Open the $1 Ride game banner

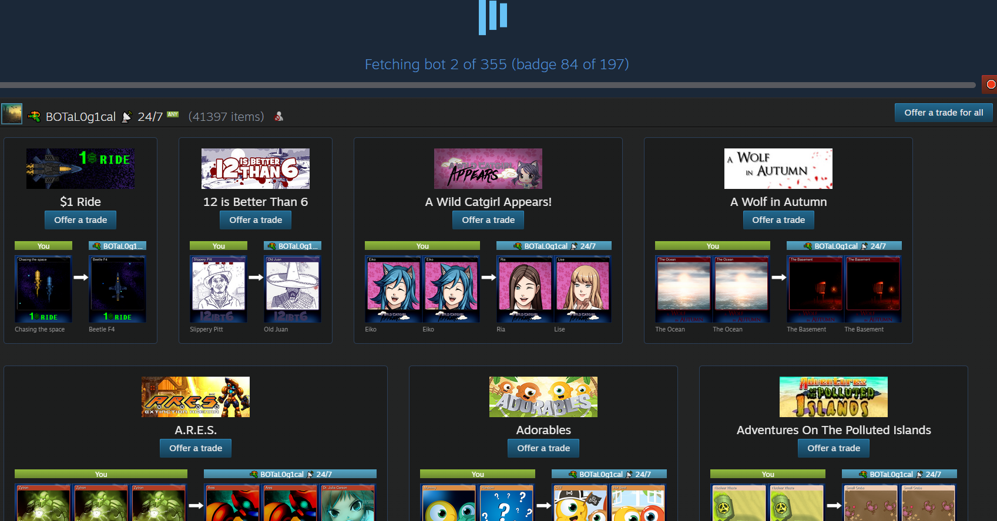coord(80,168)
